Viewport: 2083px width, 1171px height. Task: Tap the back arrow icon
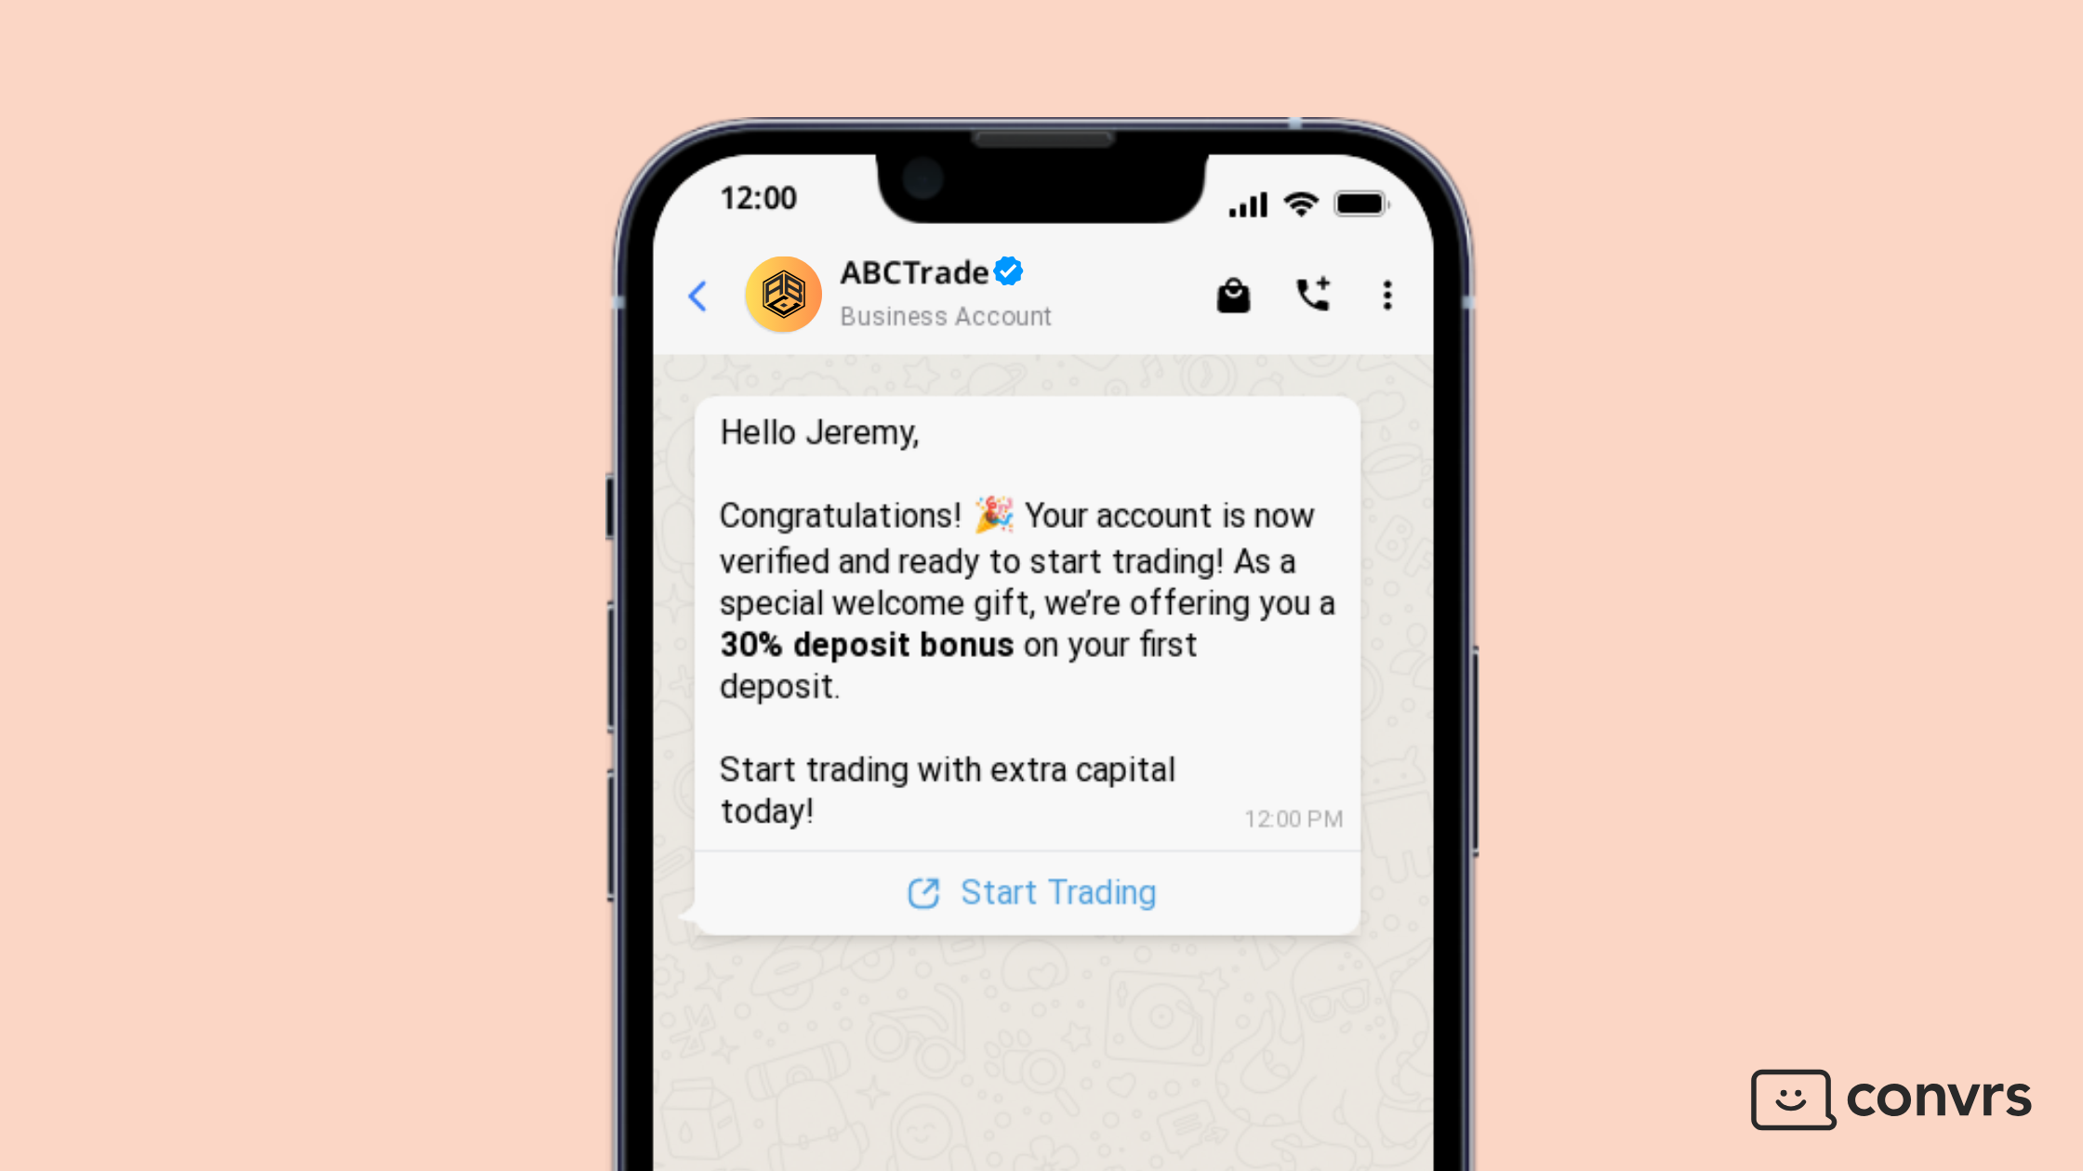coord(697,295)
